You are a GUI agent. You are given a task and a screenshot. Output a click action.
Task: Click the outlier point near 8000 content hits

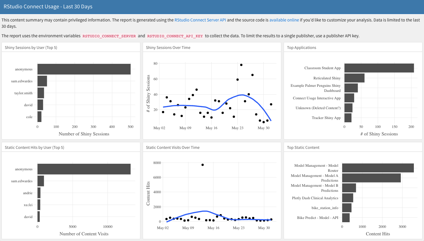point(202,165)
